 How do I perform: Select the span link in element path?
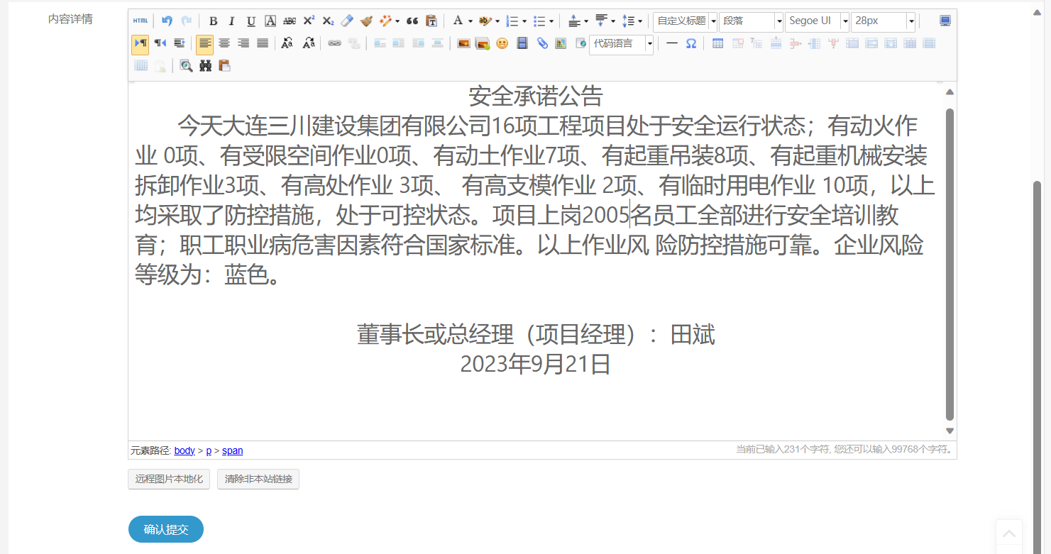point(233,450)
